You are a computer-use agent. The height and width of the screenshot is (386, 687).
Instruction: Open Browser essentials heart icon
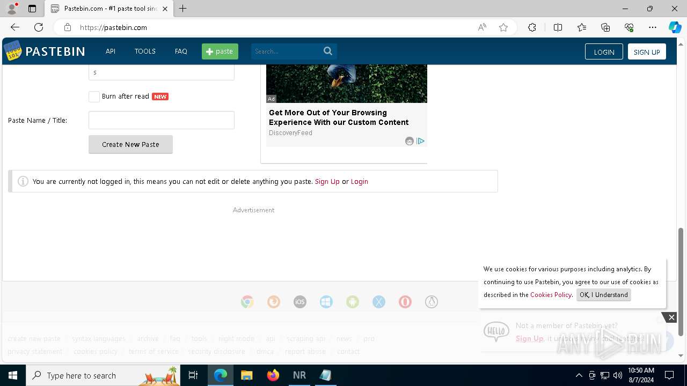[629, 27]
